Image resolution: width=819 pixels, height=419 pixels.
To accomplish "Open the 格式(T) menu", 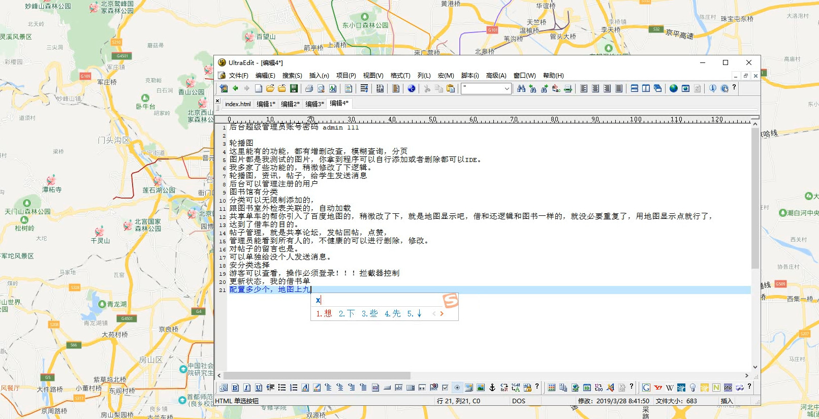I will [400, 76].
